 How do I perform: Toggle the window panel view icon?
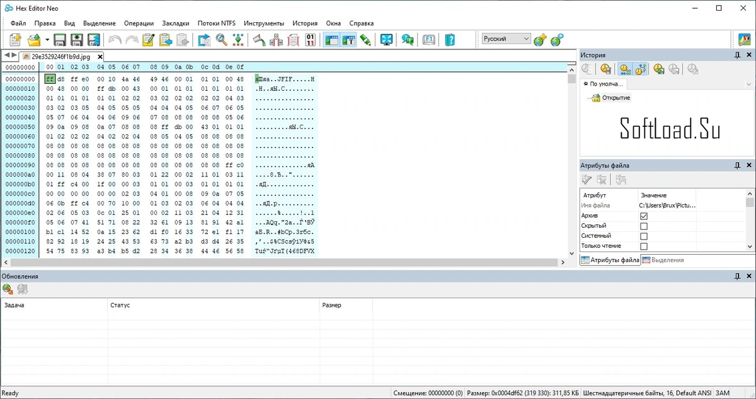pyautogui.click(x=331, y=40)
